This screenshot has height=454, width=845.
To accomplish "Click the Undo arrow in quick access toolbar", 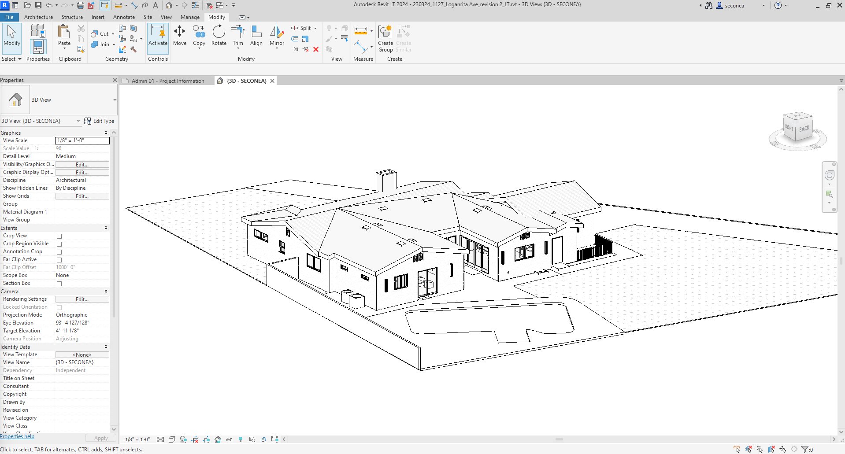I will pos(49,5).
